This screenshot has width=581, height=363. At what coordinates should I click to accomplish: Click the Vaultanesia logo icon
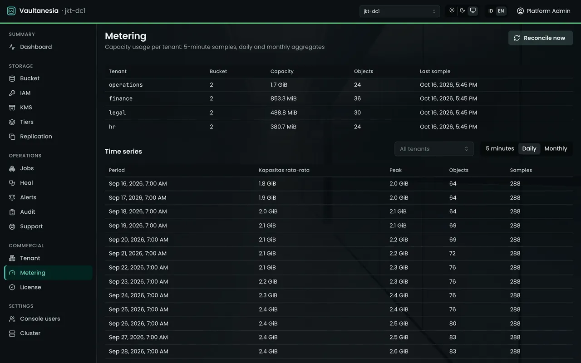pos(11,11)
